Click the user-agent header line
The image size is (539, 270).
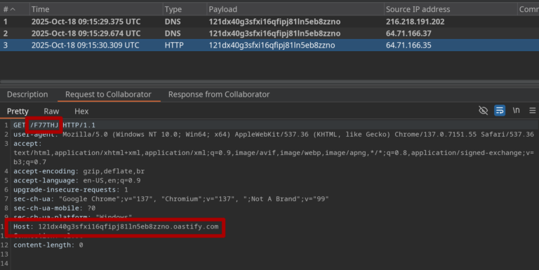(274, 135)
